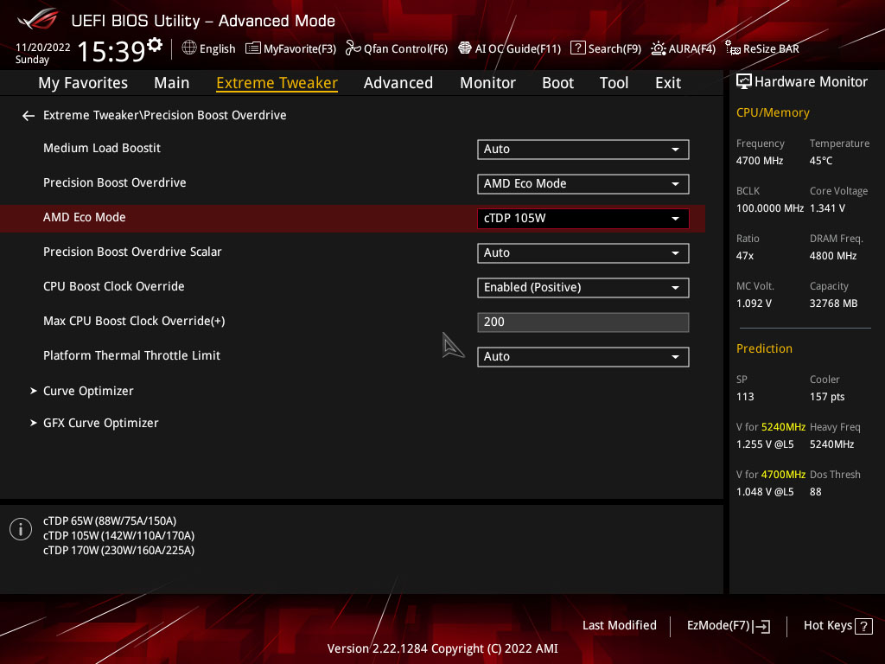885x664 pixels.
Task: Open AI OC Guide(F11)
Action: (x=510, y=48)
